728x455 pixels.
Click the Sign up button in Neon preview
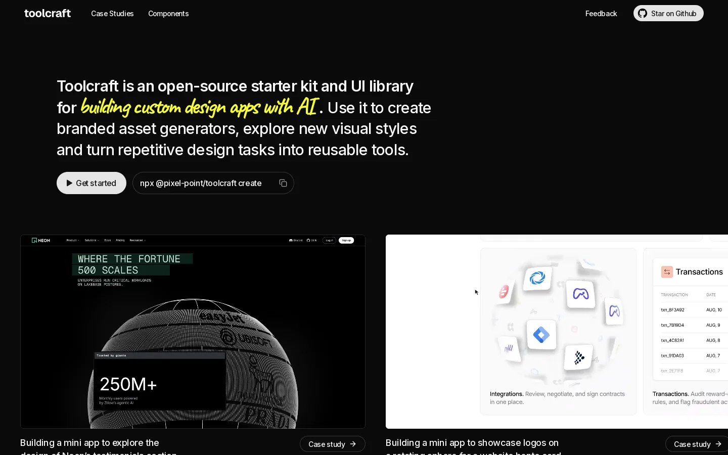[x=346, y=240]
